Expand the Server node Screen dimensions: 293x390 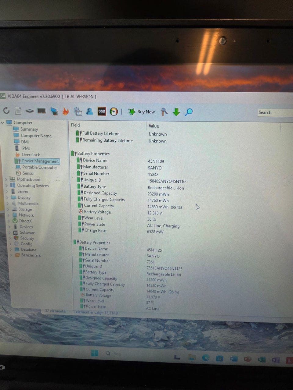click(7, 191)
